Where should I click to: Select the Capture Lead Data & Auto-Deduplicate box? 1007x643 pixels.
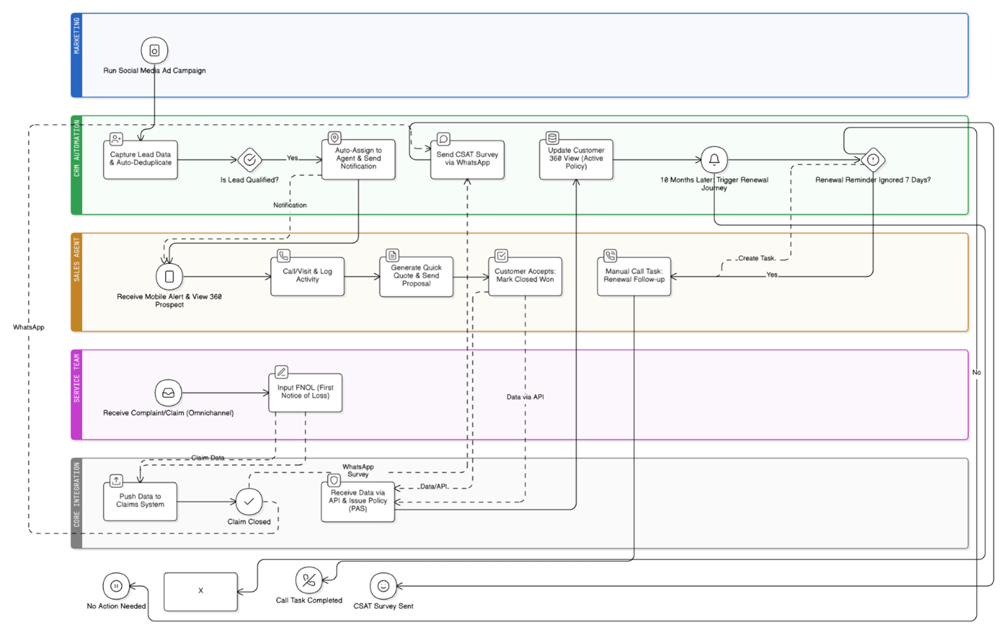point(140,160)
